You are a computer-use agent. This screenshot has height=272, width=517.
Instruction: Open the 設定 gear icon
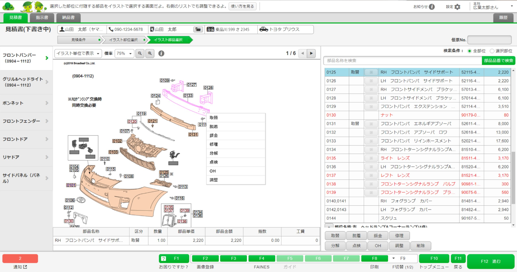click(x=457, y=7)
